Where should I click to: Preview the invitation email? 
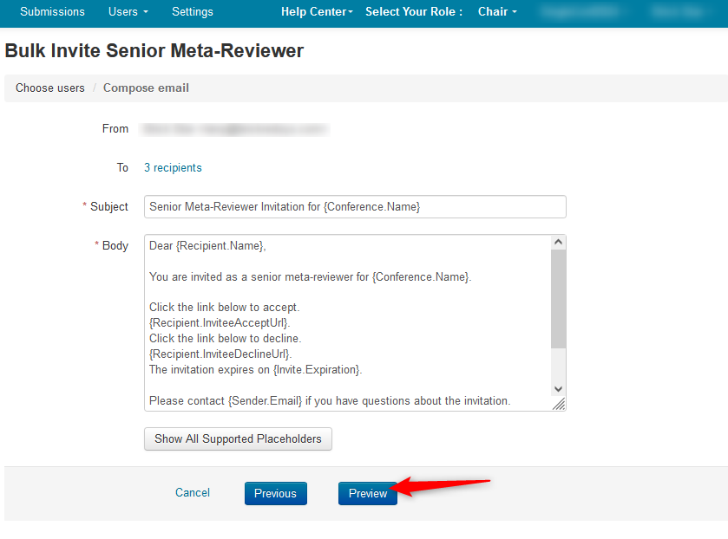(x=368, y=494)
